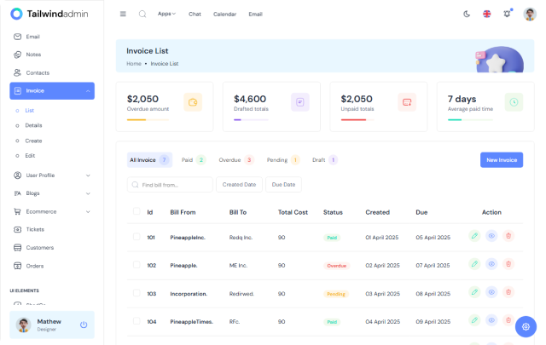The image size is (546, 345).
Task: Tick the select-all checkbox in the header
Action: click(x=136, y=211)
